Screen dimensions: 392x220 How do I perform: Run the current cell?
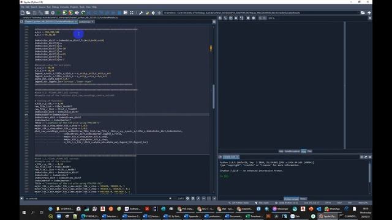tap(64, 12)
